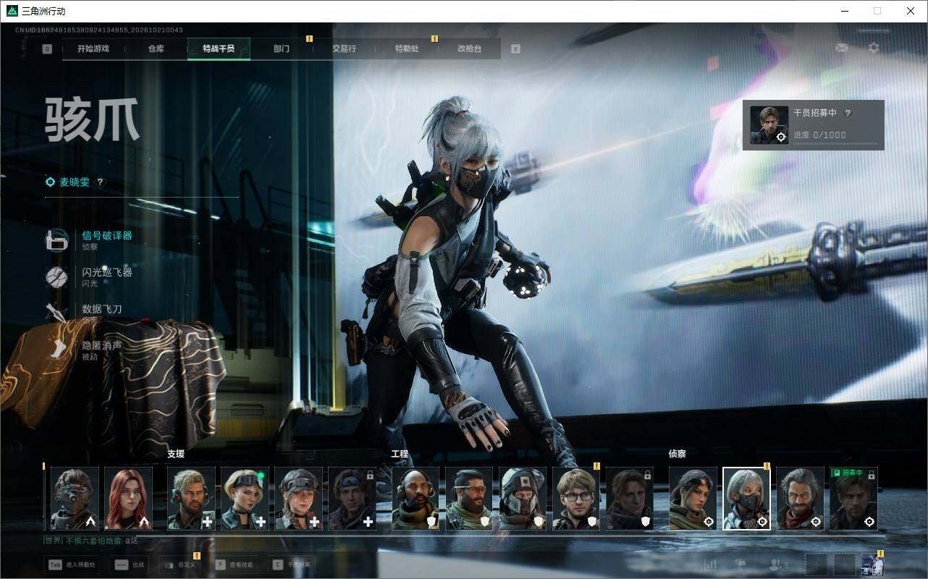Open the recruiting operator portrait card at top right

pyautogui.click(x=769, y=125)
